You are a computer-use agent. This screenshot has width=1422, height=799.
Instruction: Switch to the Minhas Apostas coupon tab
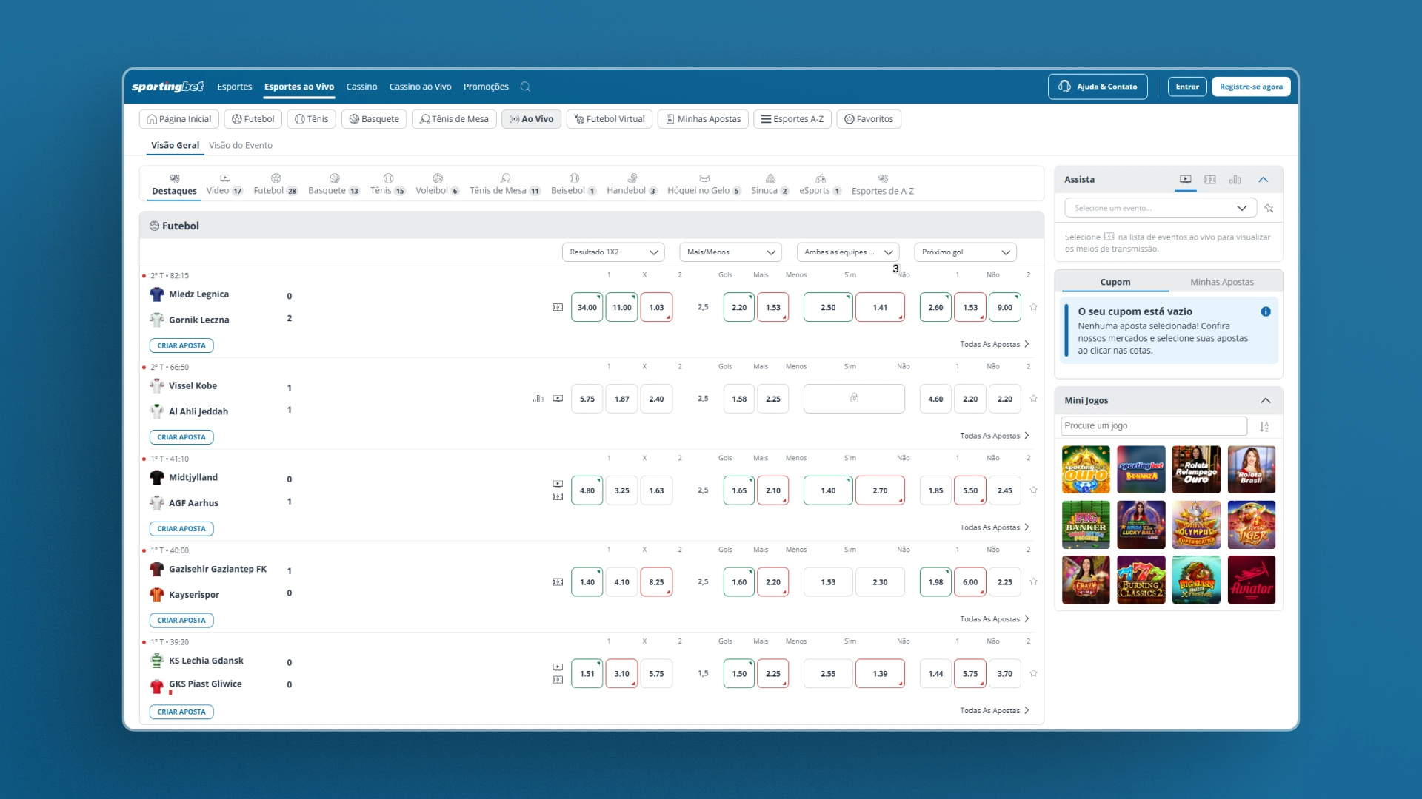tap(1222, 282)
